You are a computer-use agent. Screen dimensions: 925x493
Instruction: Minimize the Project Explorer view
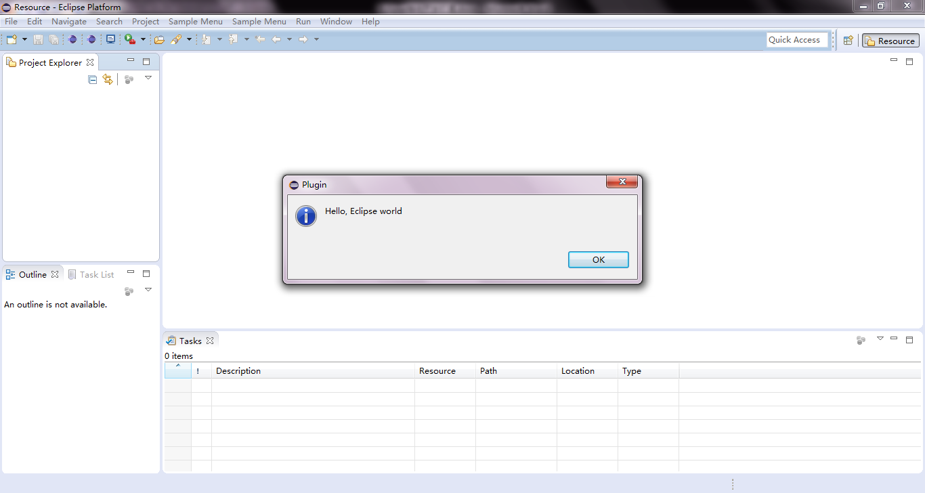coord(131,61)
